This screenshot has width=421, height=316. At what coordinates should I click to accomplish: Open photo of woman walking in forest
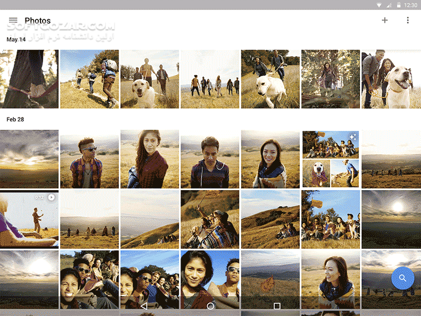pyautogui.click(x=331, y=79)
